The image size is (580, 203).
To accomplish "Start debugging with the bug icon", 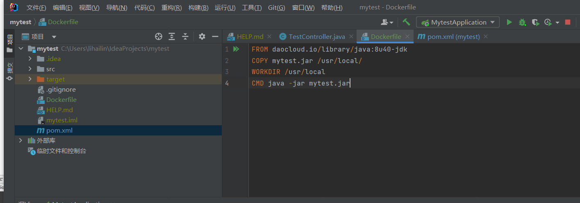I will point(522,22).
